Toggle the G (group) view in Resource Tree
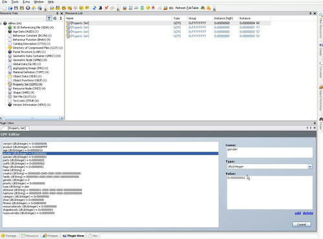The width and height of the screenshot is (323, 239). tap(55, 18)
